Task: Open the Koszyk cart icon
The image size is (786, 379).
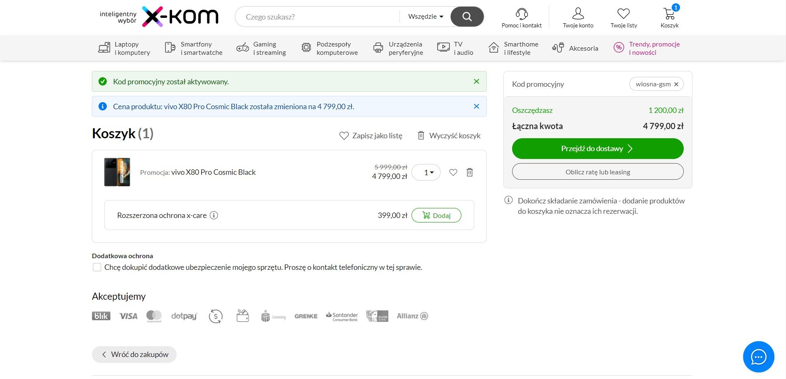Action: 669,14
